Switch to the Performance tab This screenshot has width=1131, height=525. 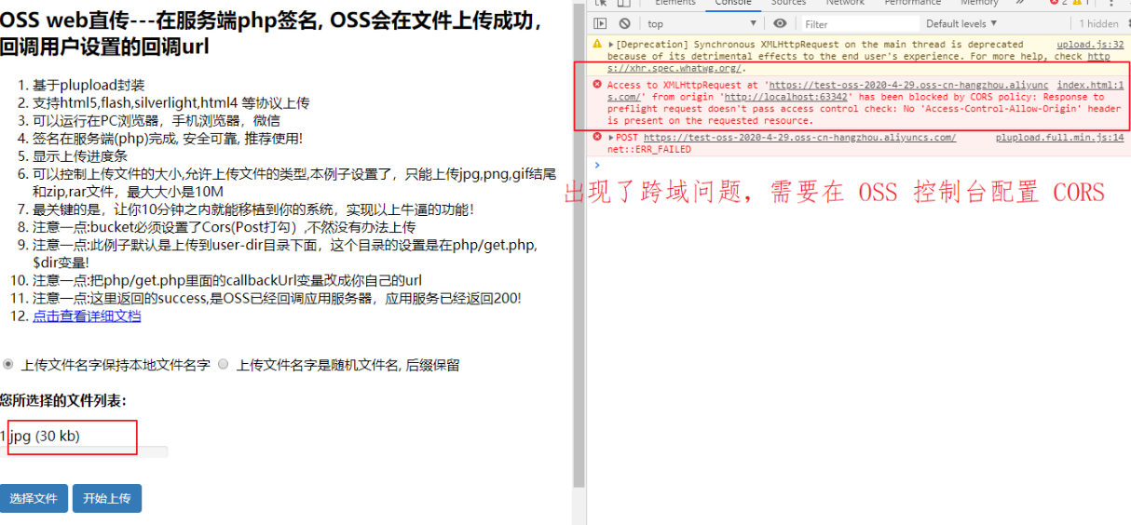click(913, 3)
